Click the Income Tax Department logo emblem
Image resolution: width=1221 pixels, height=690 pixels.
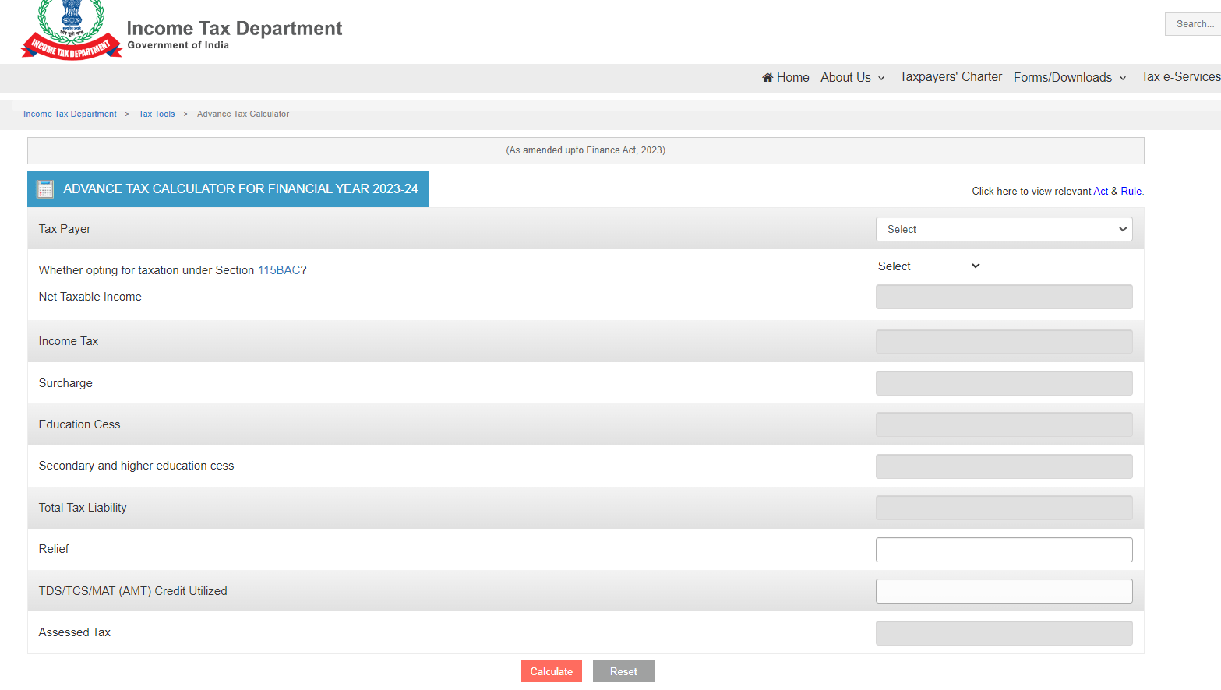point(71,30)
